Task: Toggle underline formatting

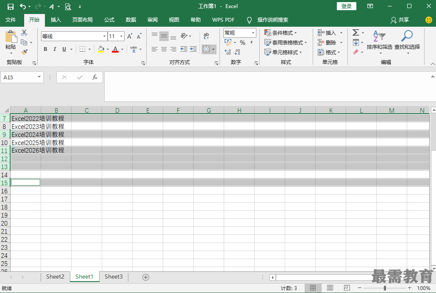Action: (64, 49)
